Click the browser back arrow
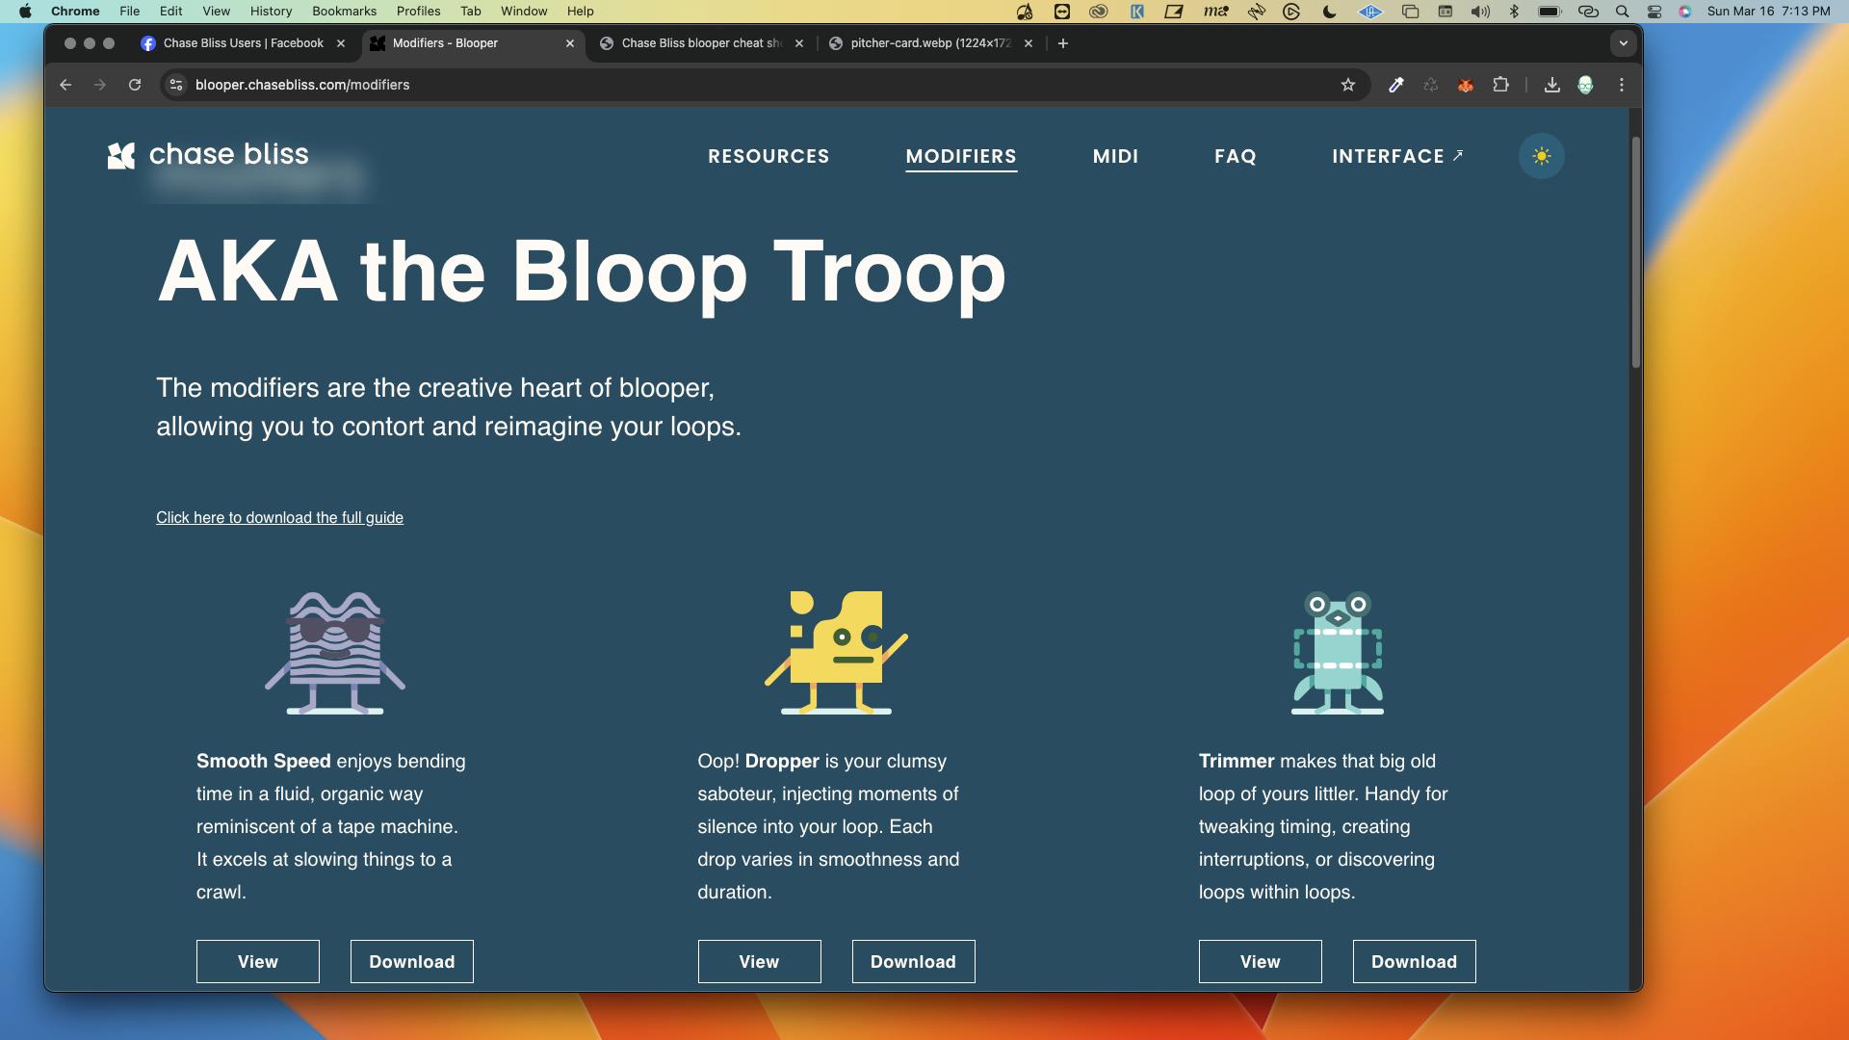This screenshot has height=1040, width=1849. (x=65, y=85)
